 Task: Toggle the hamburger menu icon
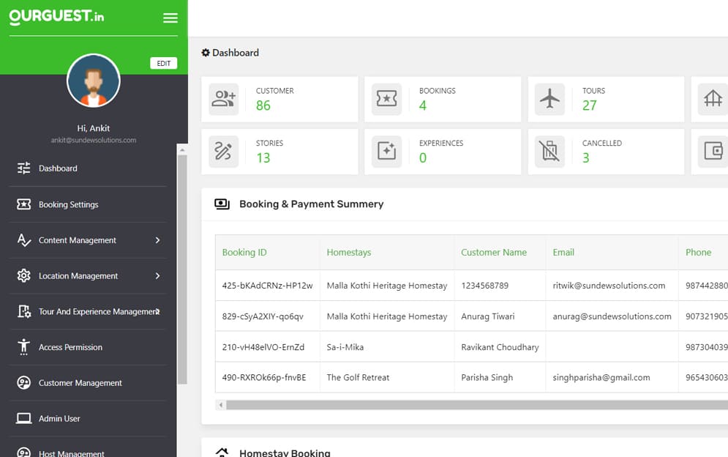[170, 18]
